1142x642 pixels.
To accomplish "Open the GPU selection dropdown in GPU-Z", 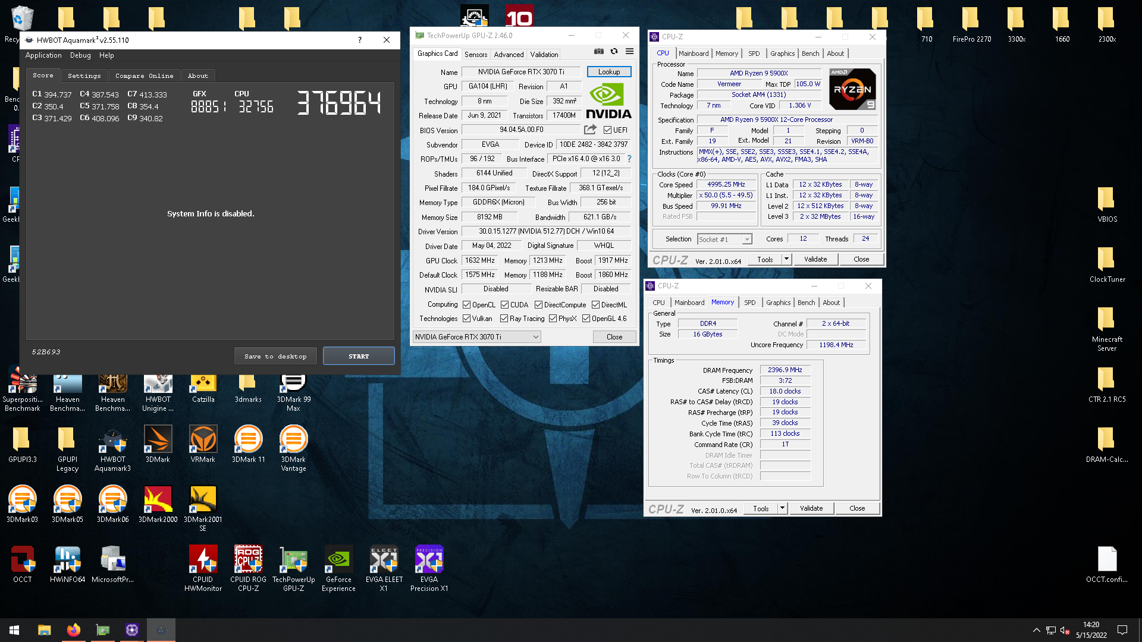I will coord(476,337).
